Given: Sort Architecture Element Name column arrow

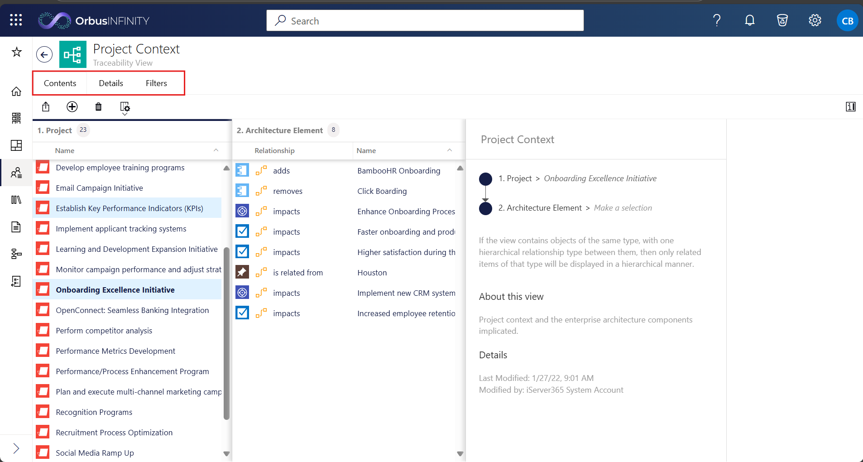Looking at the screenshot, I should (450, 150).
